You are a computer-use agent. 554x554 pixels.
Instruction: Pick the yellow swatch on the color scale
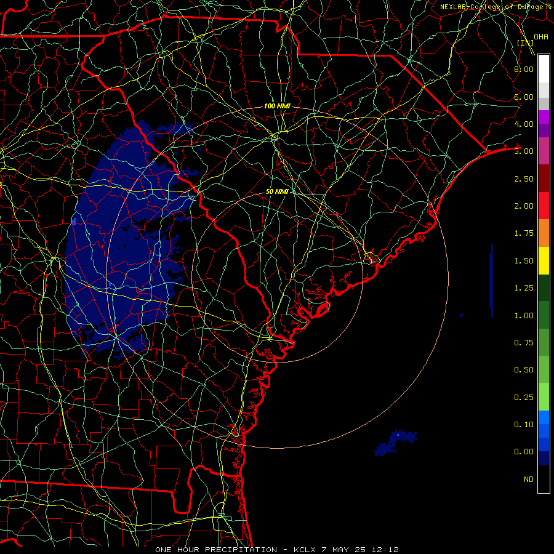[x=544, y=260]
